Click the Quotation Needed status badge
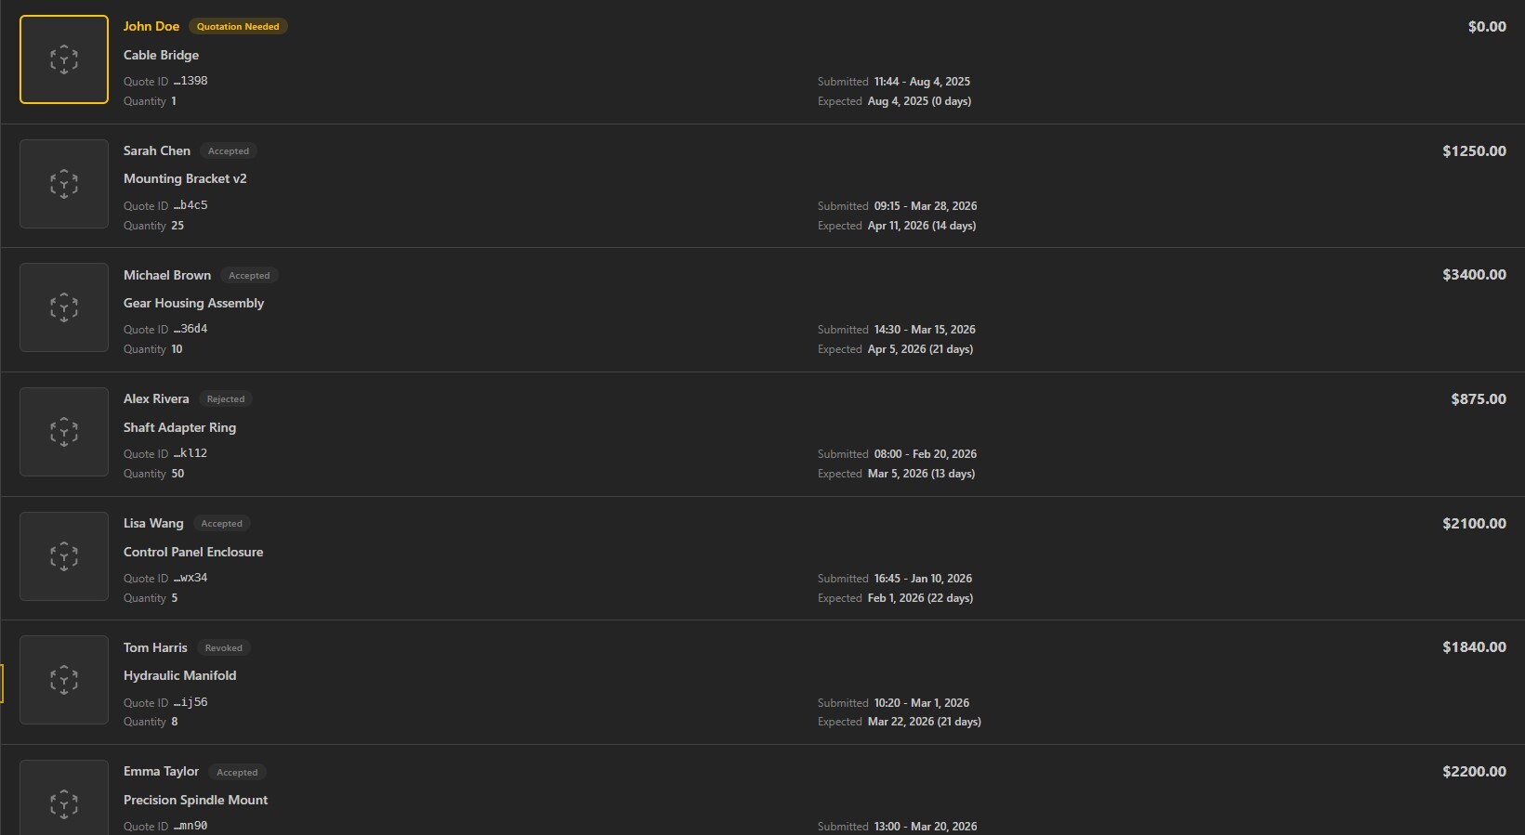Viewport: 1525px width, 835px height. point(238,27)
